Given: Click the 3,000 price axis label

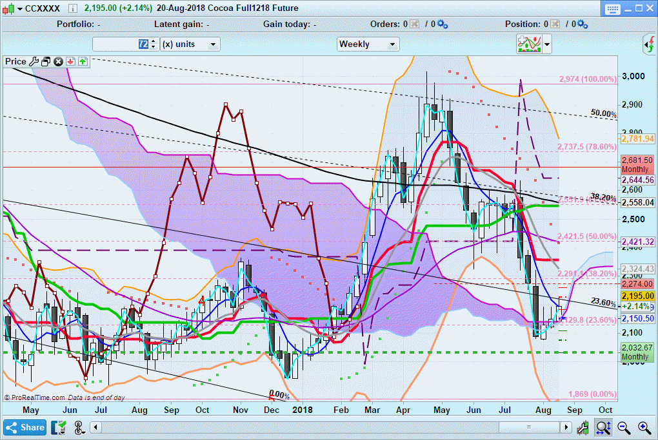Looking at the screenshot, I should click(633, 76).
